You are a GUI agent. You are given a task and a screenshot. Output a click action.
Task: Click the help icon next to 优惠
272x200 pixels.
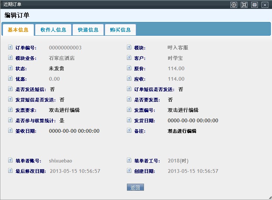(x=10, y=79)
